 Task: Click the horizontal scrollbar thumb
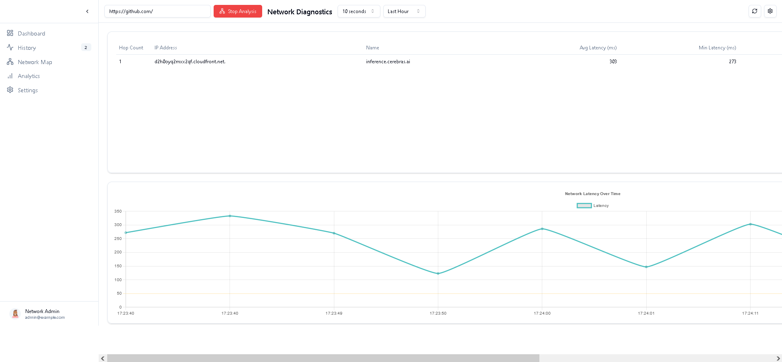click(x=323, y=358)
